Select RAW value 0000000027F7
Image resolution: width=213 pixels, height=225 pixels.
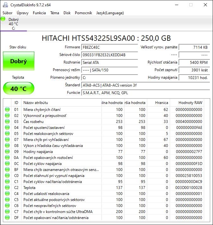[189, 152]
